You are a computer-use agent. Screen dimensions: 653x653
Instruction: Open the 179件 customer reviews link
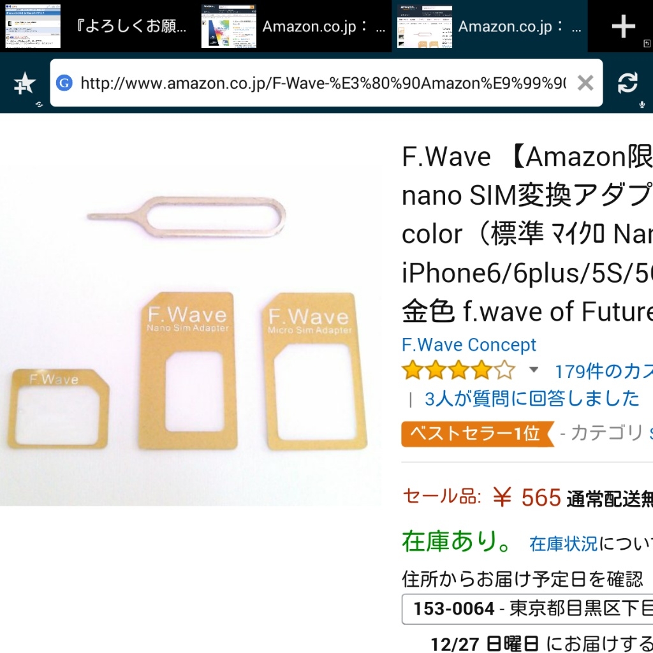coord(604,371)
